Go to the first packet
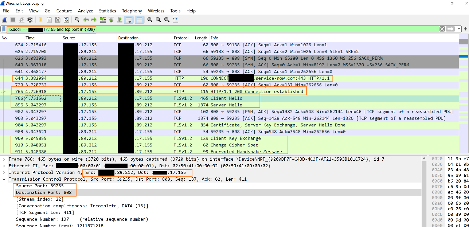This screenshot has width=469, height=227. click(111, 20)
